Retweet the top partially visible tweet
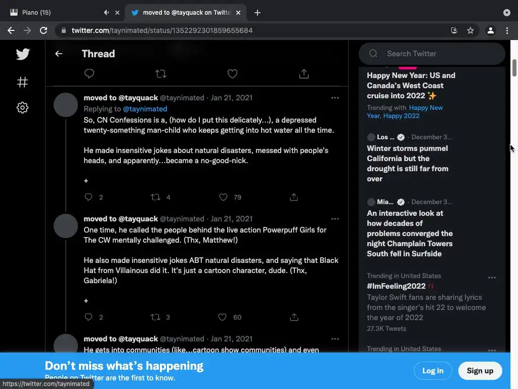This screenshot has height=389, width=518. coord(161,73)
